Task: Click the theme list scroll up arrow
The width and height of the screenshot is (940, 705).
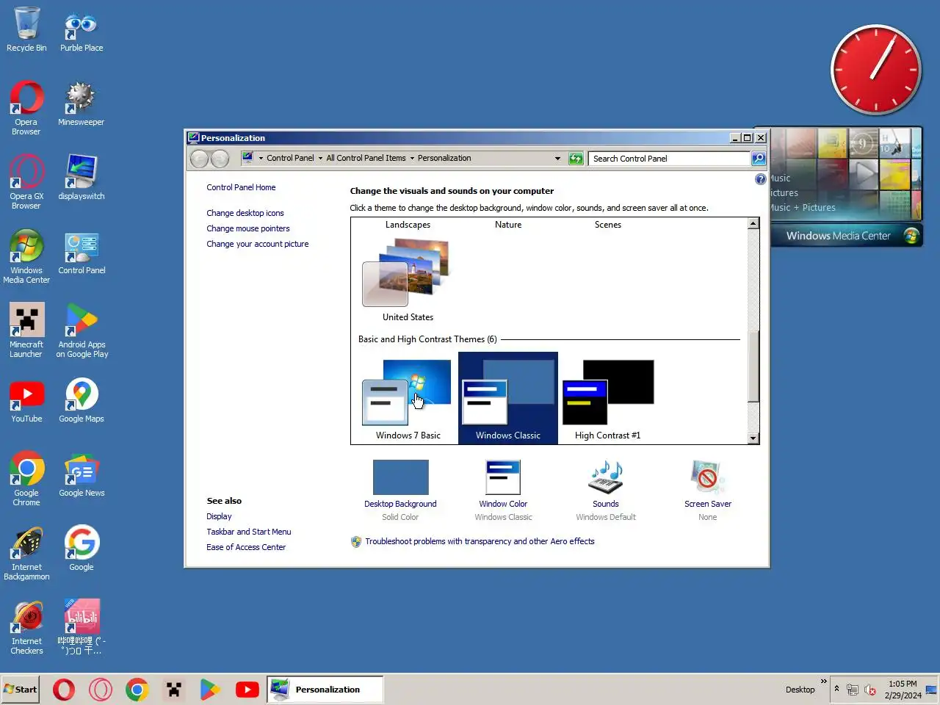Action: click(753, 223)
